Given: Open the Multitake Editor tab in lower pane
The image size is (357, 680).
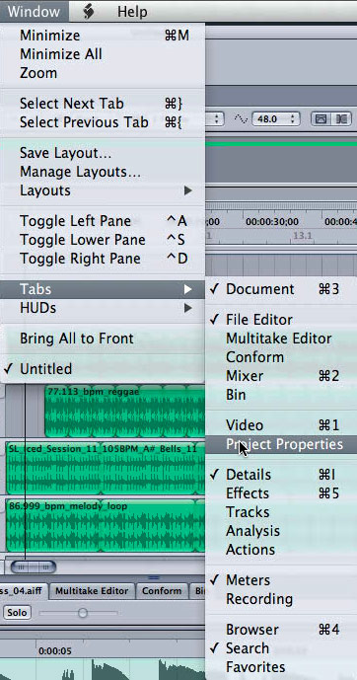Looking at the screenshot, I should pos(92,591).
